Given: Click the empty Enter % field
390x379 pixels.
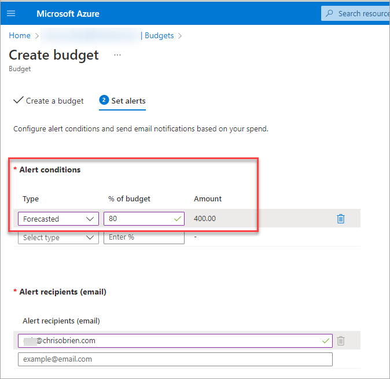Looking at the screenshot, I should 144,237.
